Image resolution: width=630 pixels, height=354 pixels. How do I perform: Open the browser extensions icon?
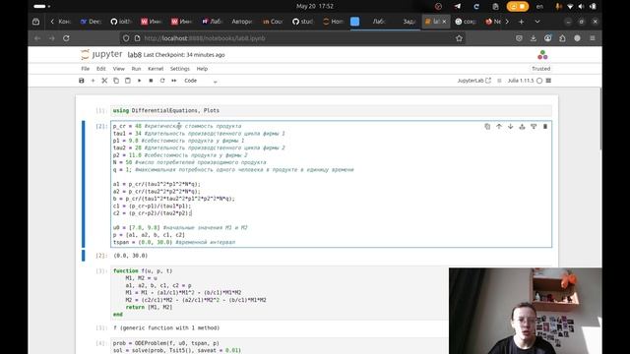coord(562,38)
